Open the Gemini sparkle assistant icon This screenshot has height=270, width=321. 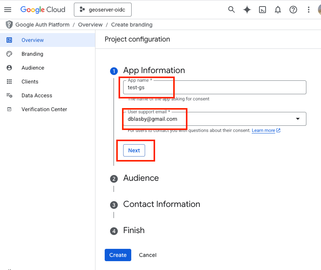coord(247,10)
